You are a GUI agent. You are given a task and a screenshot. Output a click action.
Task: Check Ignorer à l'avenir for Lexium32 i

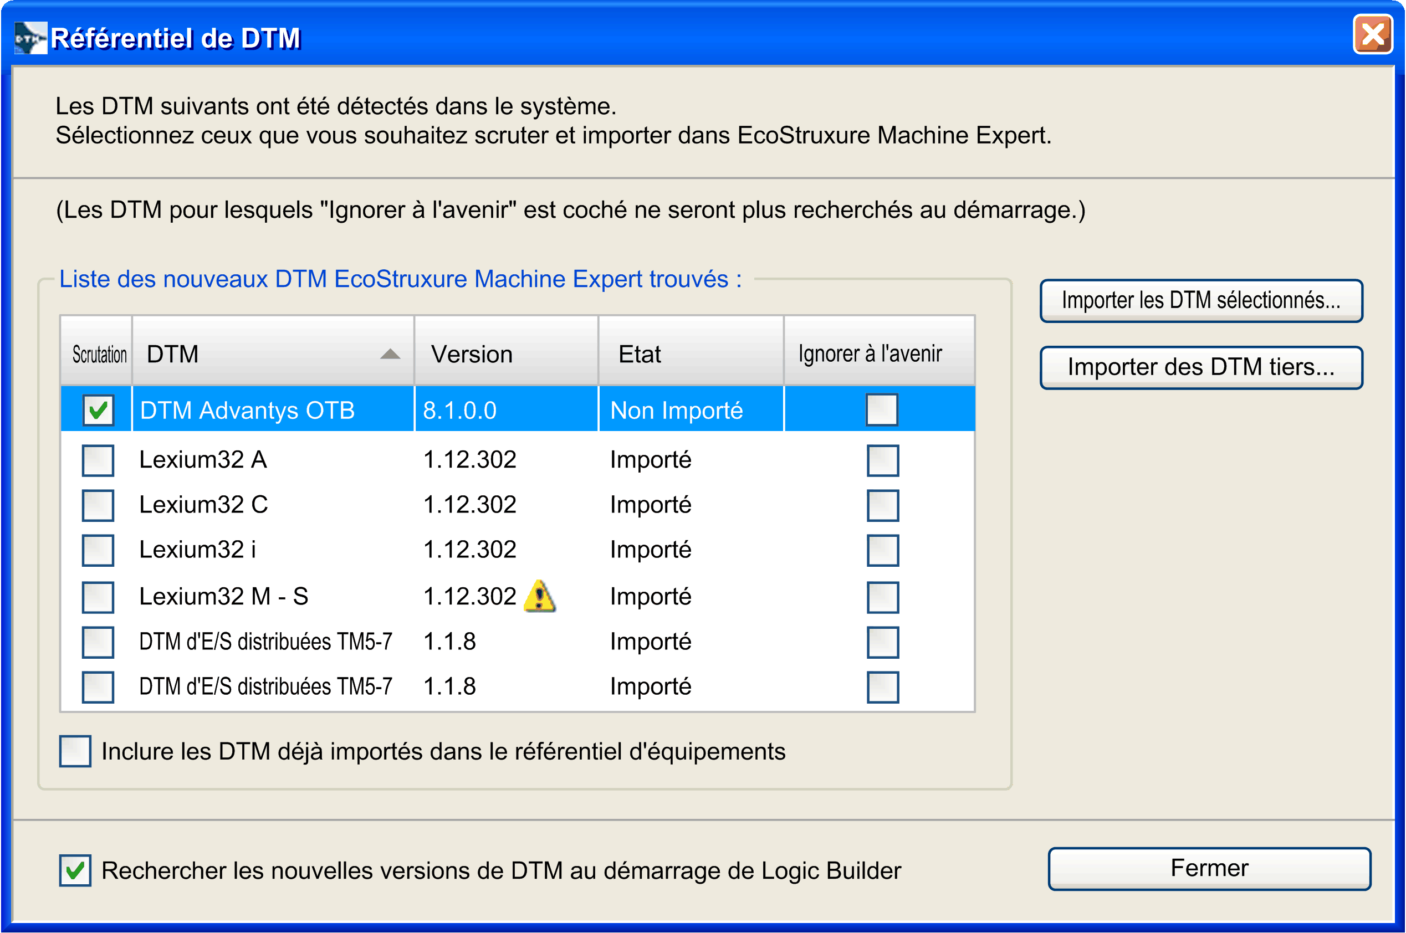(x=882, y=551)
